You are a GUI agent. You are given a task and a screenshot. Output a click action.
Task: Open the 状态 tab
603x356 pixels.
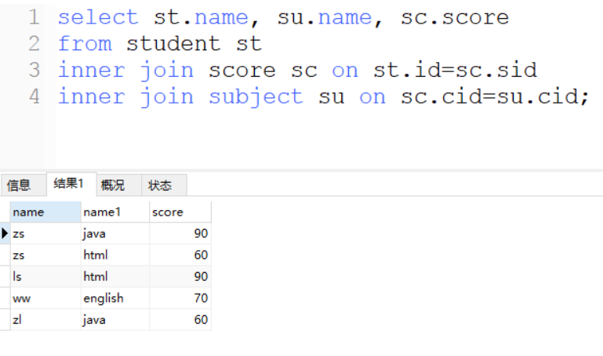pos(164,185)
